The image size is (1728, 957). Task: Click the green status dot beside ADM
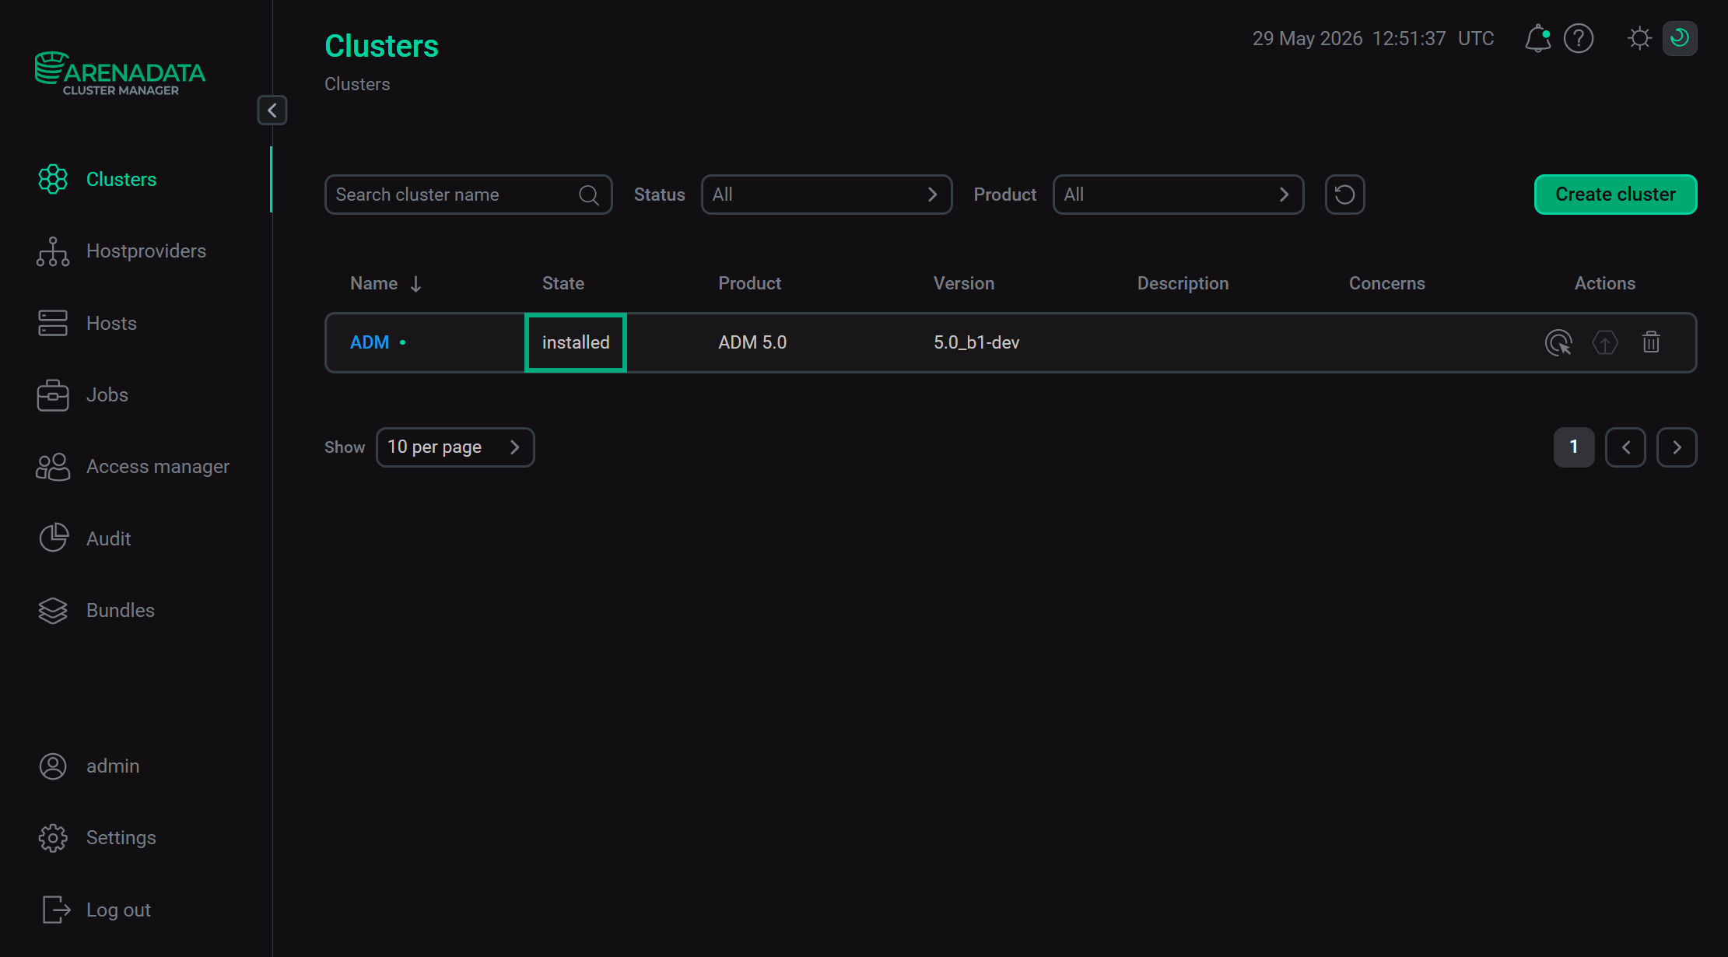(x=403, y=342)
